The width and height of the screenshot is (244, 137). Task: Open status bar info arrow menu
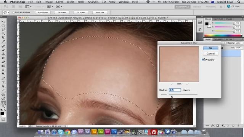click(66, 126)
